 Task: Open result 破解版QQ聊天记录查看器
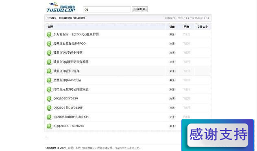pos(71,62)
